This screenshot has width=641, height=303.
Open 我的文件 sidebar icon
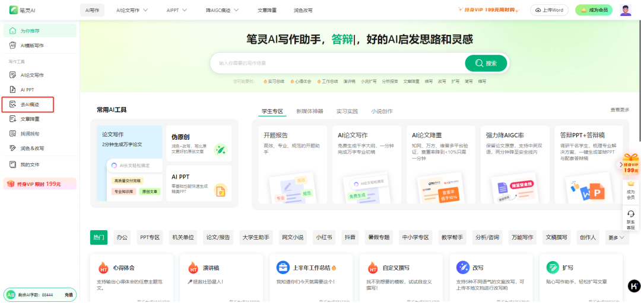click(12, 165)
